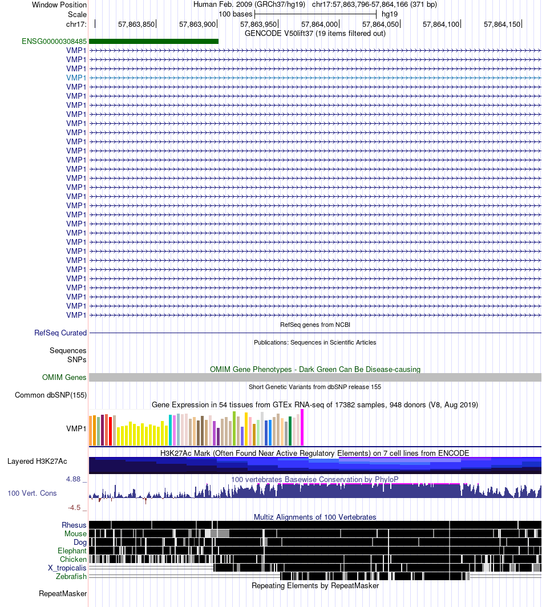
Task: Click the RefSeq Curated gene line
Action: pyautogui.click(x=315, y=333)
